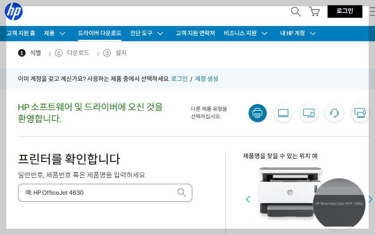375x235 pixels.
Task: Click the 제품명을 찾을 수 있는 위치 예 text
Action: [280, 156]
